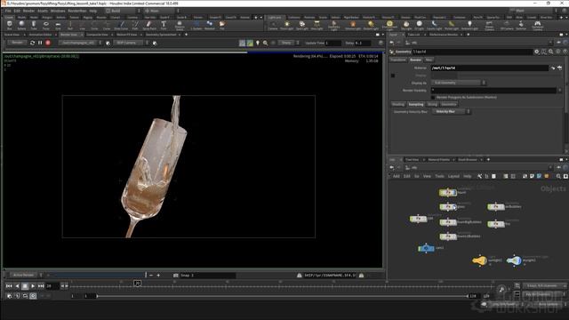This screenshot has width=569, height=320.
Task: Select the blue skylight node
Action: tap(514, 260)
